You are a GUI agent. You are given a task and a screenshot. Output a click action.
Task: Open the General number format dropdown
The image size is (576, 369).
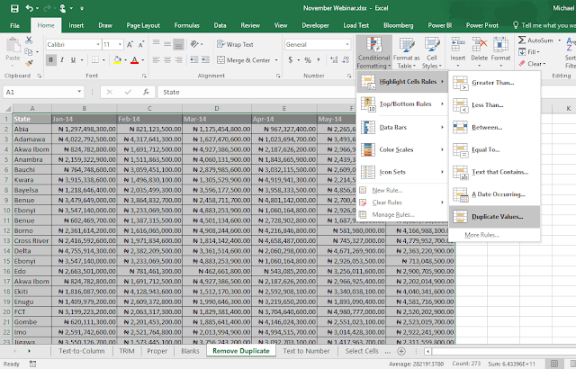pyautogui.click(x=346, y=44)
